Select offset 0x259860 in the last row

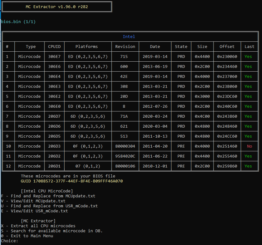[227, 166]
